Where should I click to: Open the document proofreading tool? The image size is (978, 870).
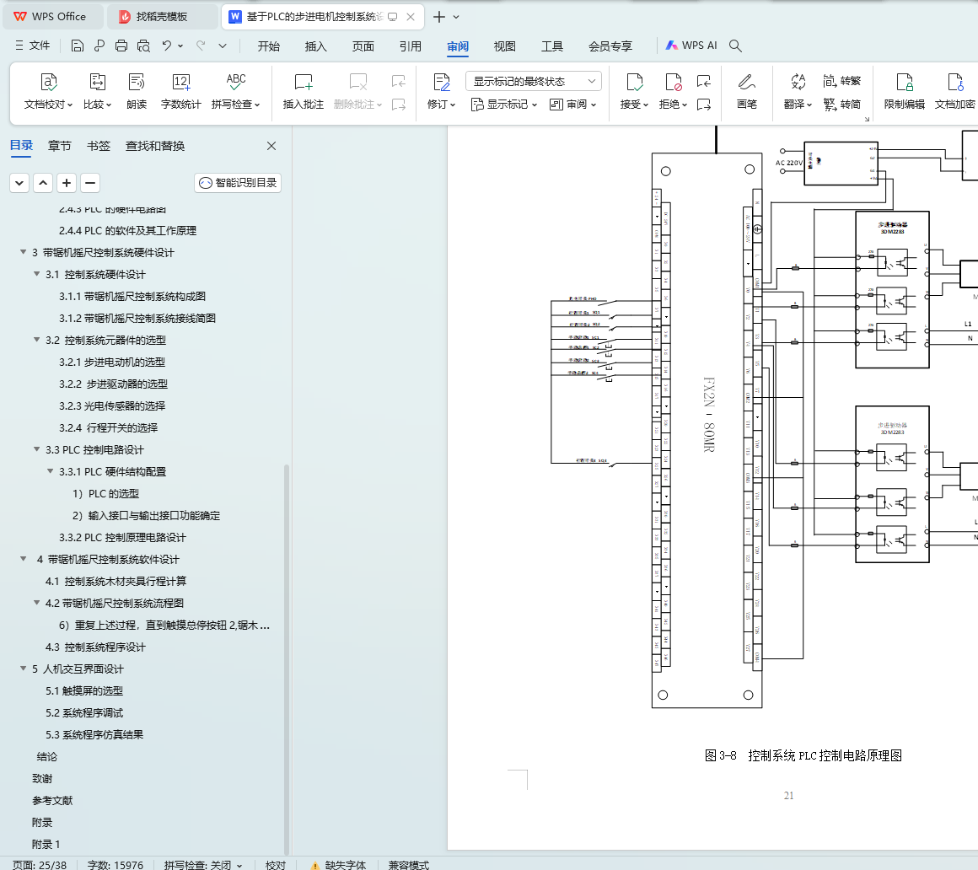49,92
